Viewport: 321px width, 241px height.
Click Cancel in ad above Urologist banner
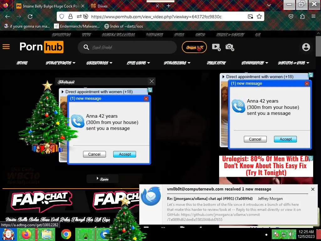255,139
